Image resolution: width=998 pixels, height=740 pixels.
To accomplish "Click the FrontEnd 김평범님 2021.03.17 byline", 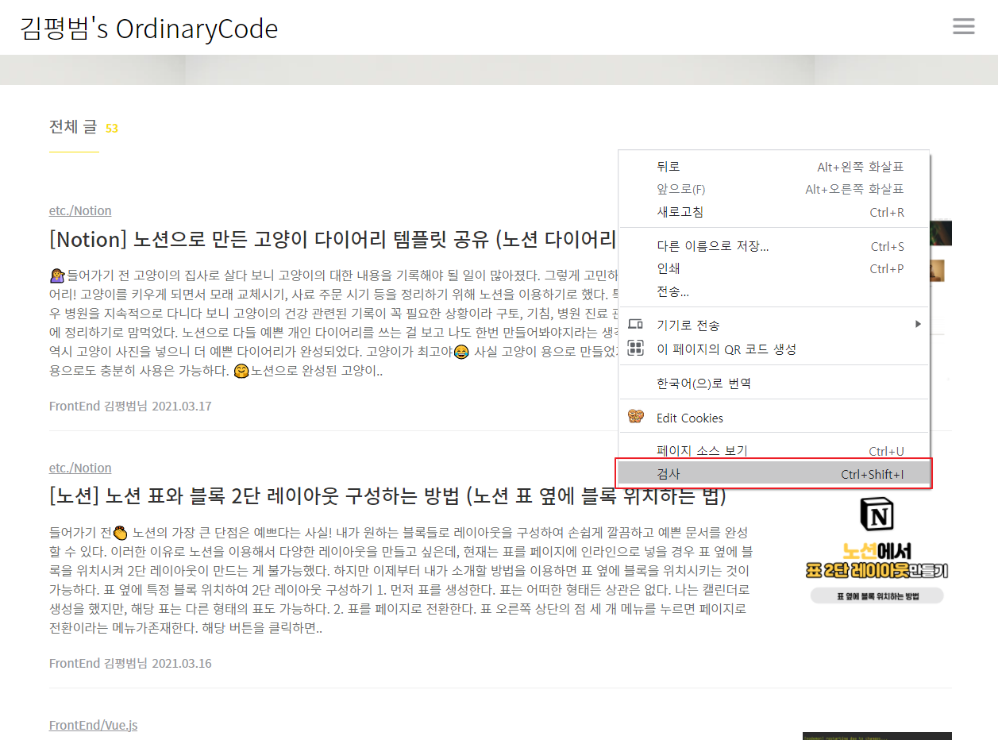I will (130, 406).
